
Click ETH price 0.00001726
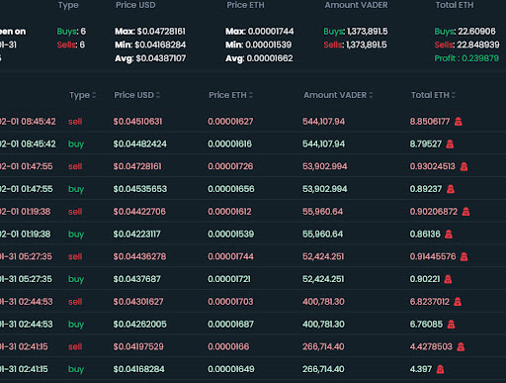230,166
